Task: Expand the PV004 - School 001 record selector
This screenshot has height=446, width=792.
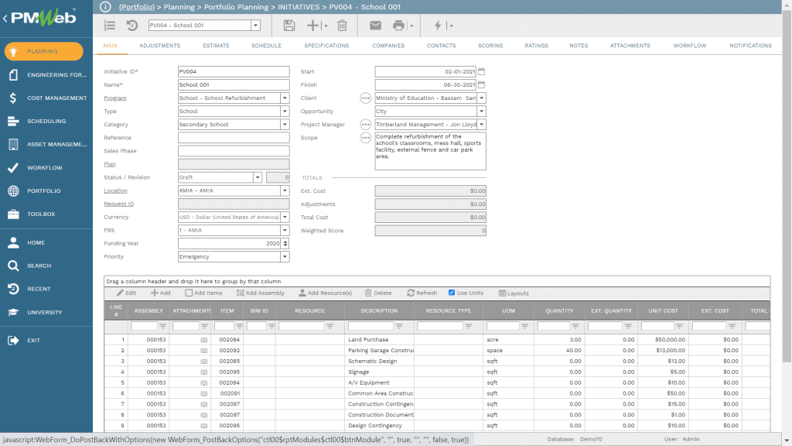Action: click(256, 26)
